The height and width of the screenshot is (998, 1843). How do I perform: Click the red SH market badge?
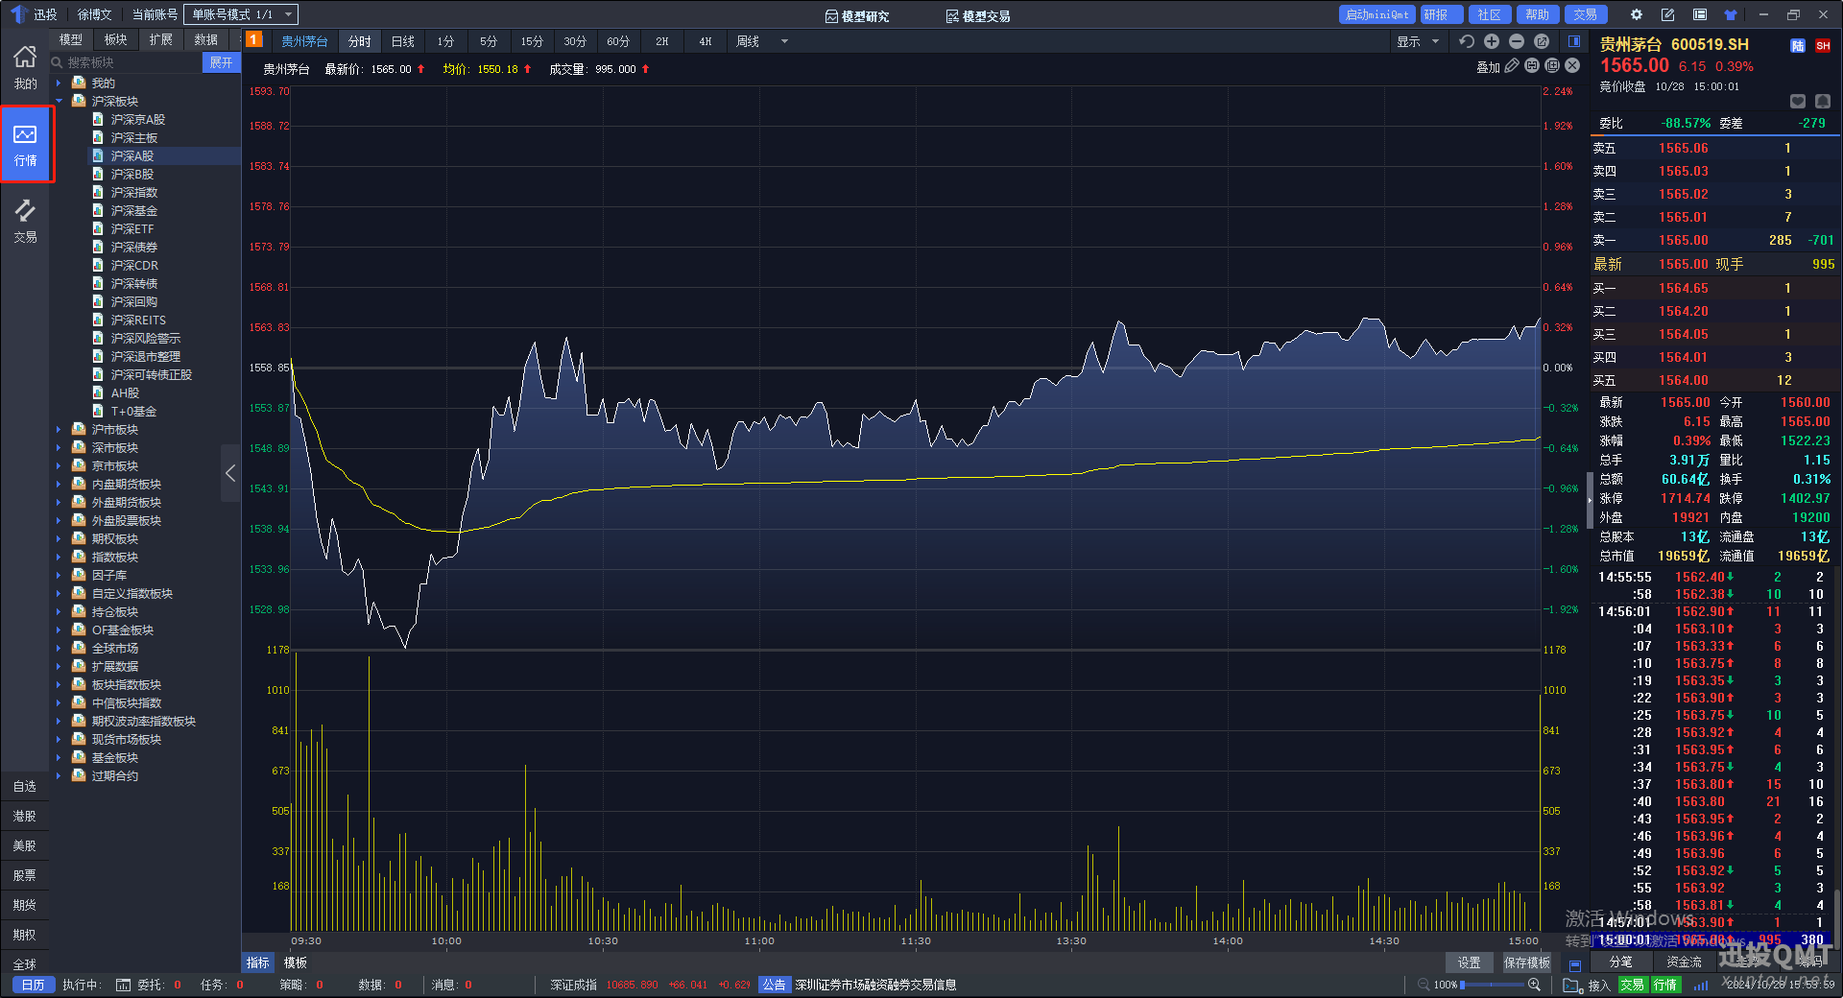(1823, 45)
